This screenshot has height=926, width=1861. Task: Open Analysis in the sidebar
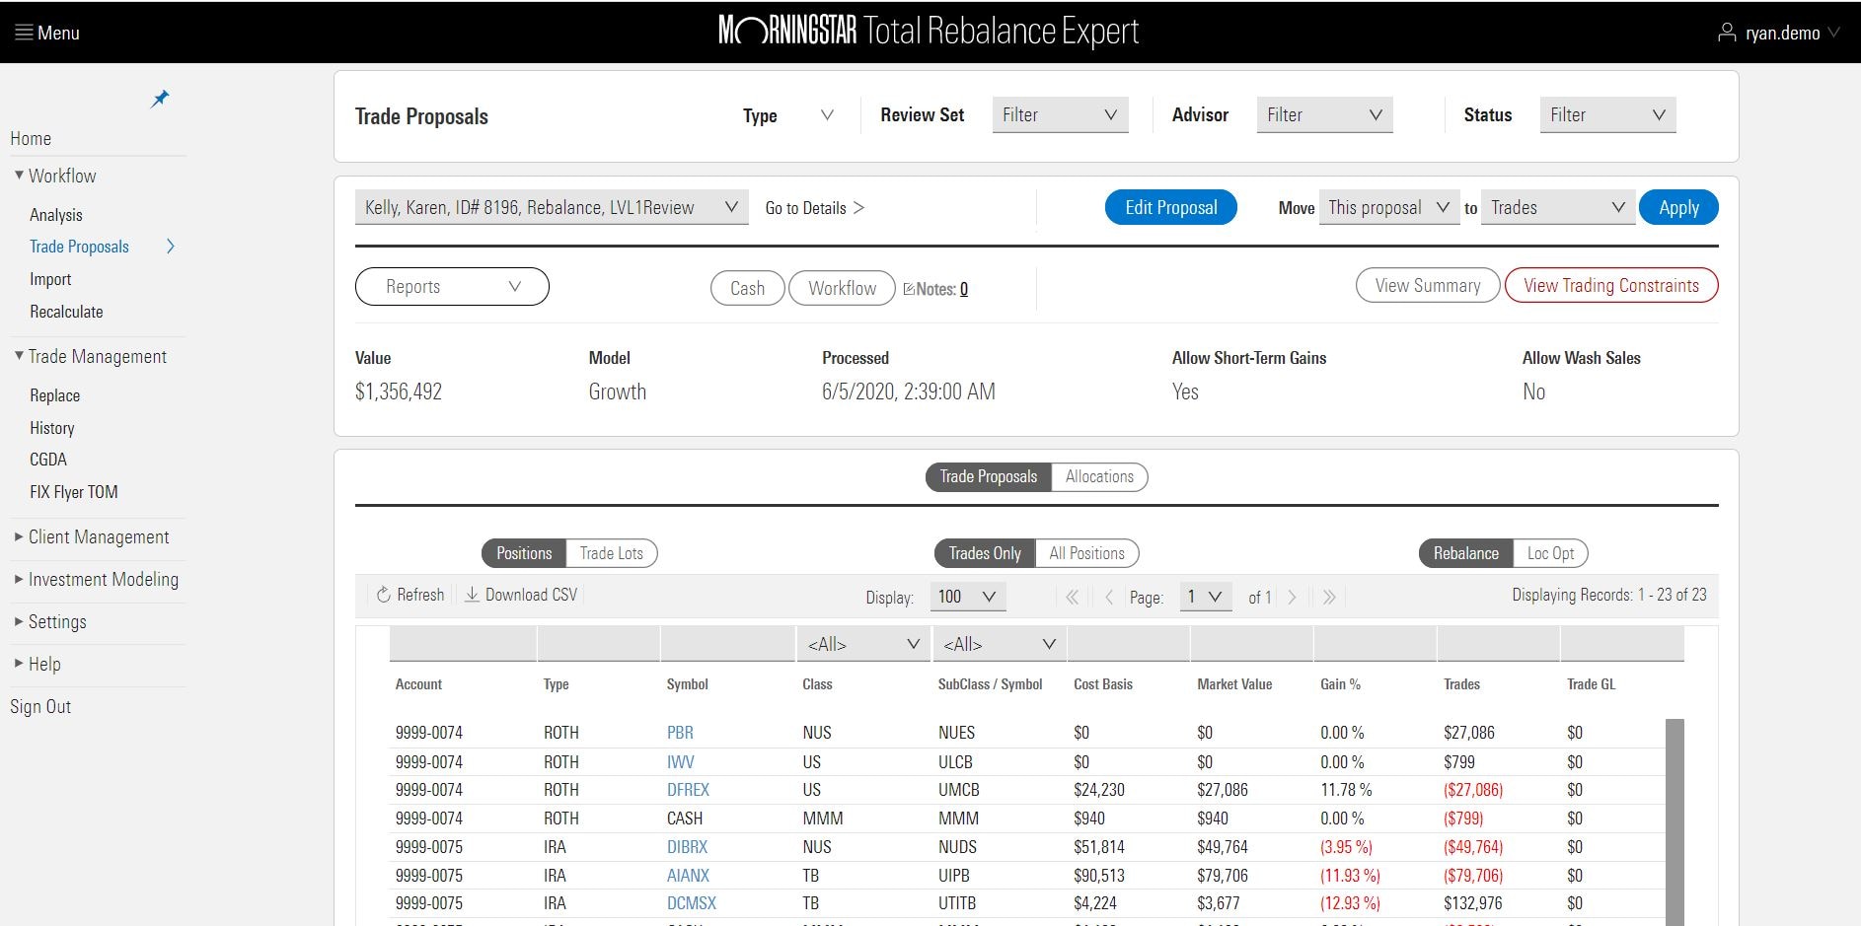click(56, 215)
